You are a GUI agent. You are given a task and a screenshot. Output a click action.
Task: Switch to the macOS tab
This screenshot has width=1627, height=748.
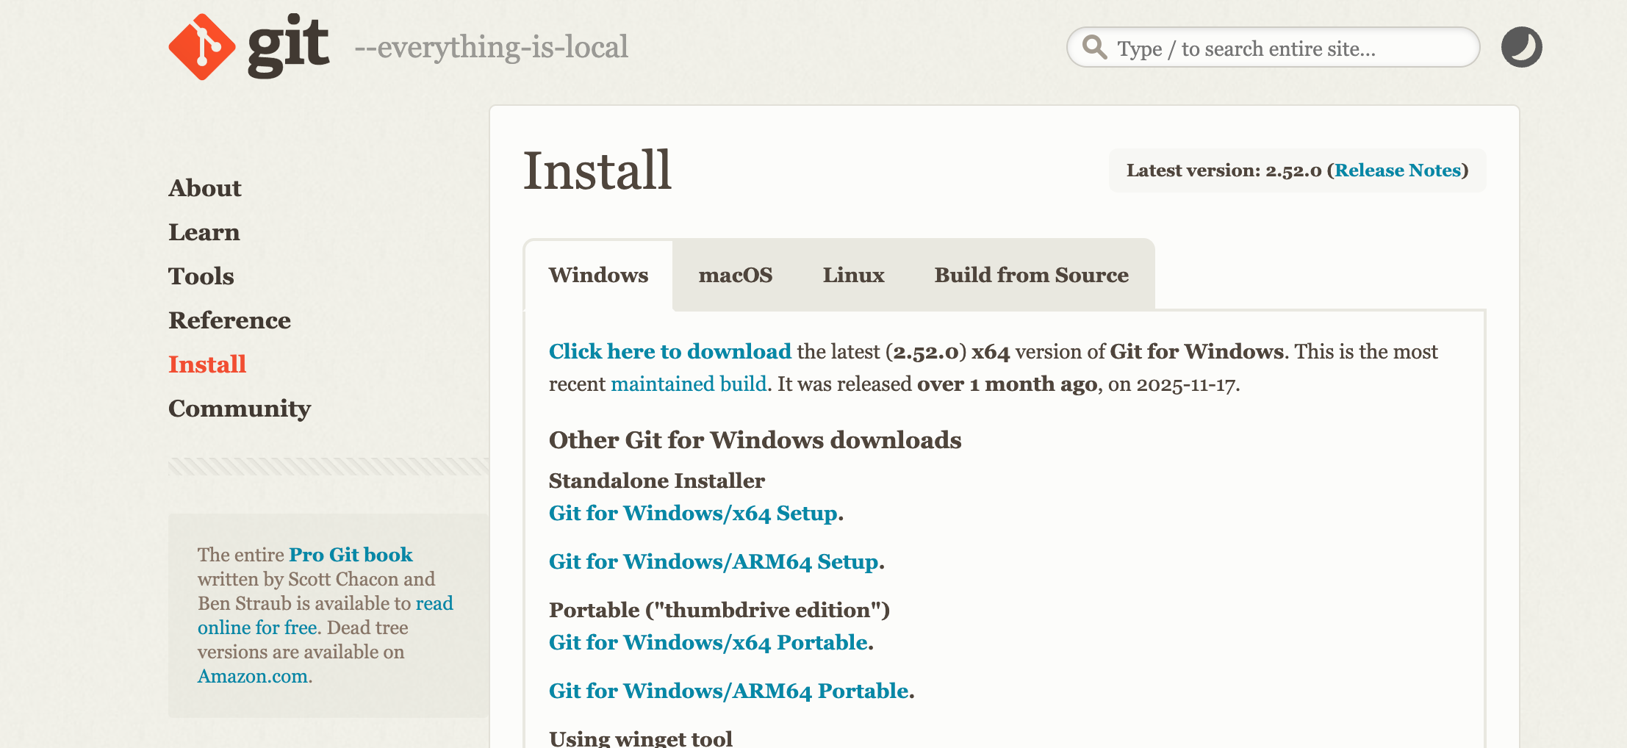(736, 275)
